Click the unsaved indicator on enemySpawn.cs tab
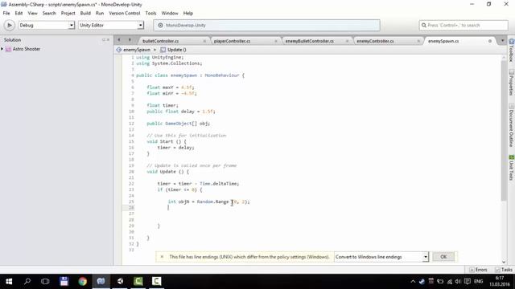 point(490,41)
